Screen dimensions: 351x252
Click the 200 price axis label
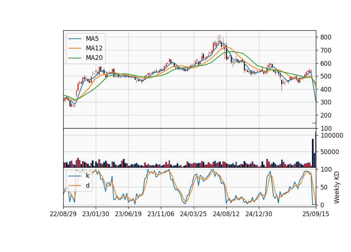pyautogui.click(x=326, y=115)
